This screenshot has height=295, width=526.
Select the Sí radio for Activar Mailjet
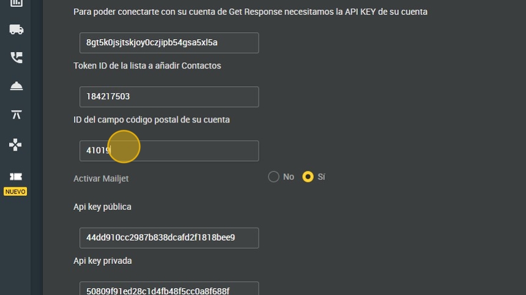pyautogui.click(x=308, y=177)
